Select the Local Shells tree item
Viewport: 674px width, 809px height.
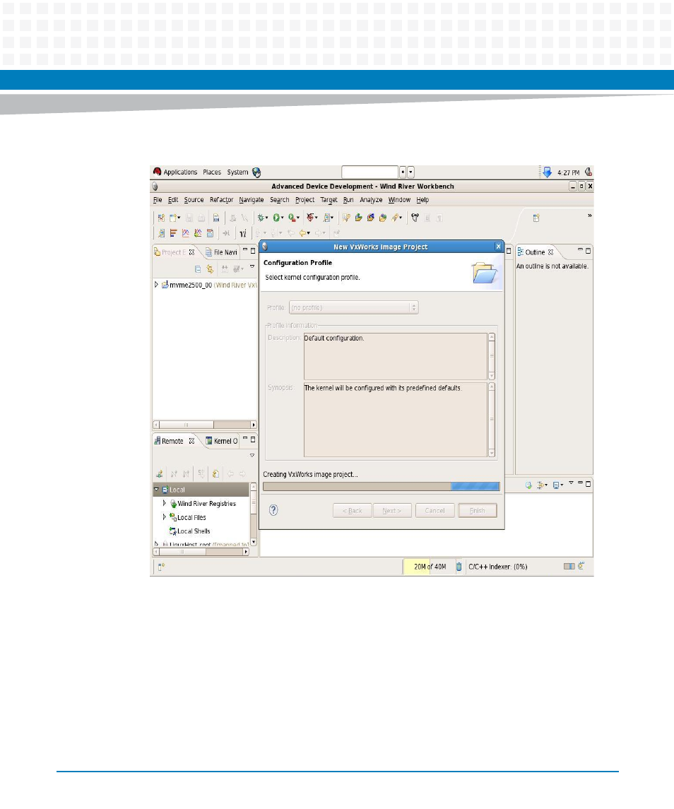(x=194, y=531)
